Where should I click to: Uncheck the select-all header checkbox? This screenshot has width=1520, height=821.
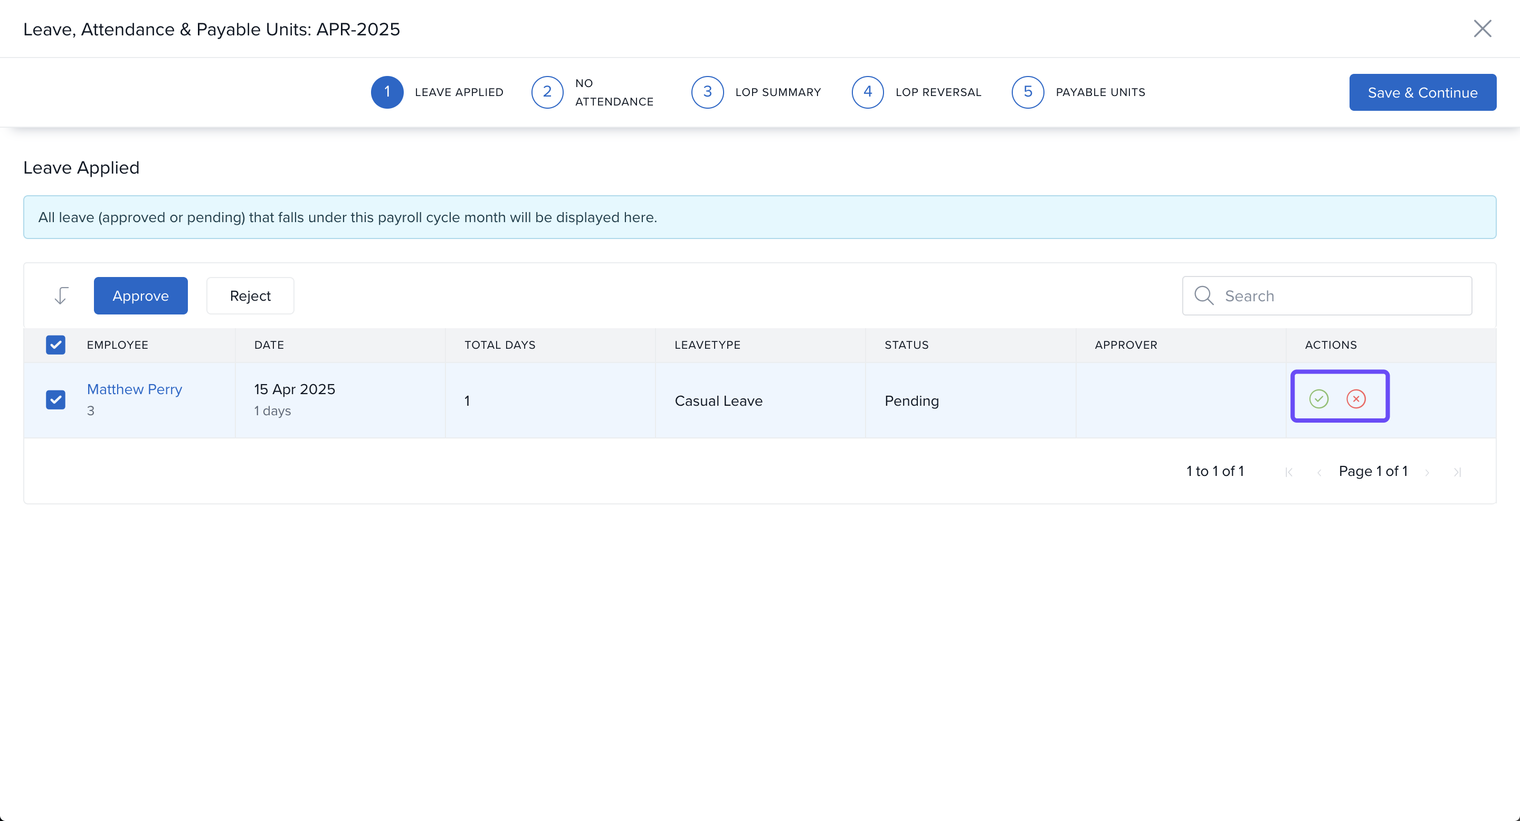coord(55,345)
